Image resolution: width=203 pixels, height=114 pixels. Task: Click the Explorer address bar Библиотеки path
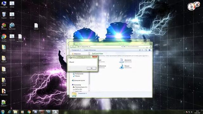[x=85, y=47]
